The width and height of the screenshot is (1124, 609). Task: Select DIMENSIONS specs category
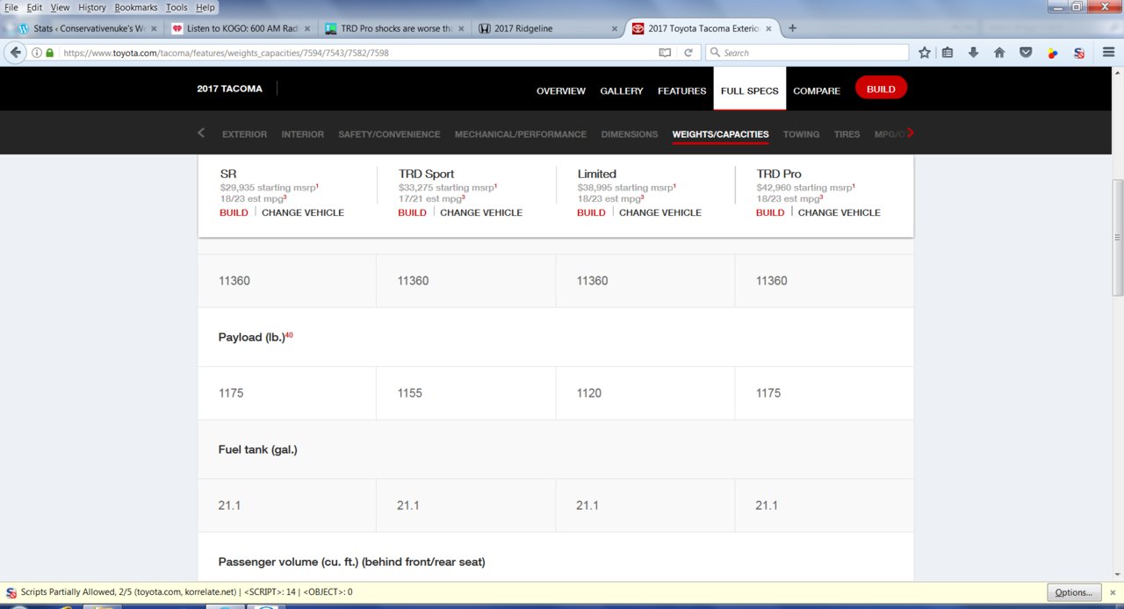pyautogui.click(x=630, y=134)
